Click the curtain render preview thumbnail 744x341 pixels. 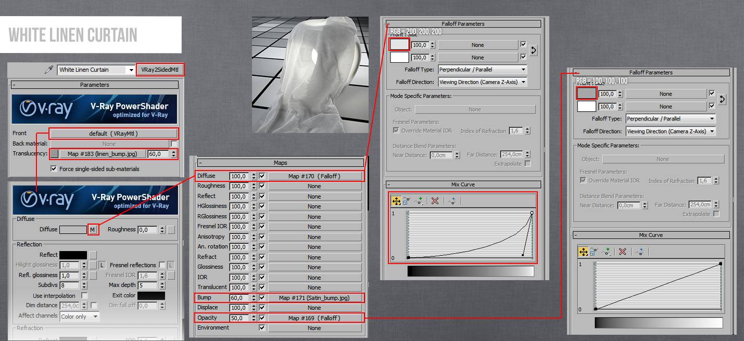tap(311, 74)
